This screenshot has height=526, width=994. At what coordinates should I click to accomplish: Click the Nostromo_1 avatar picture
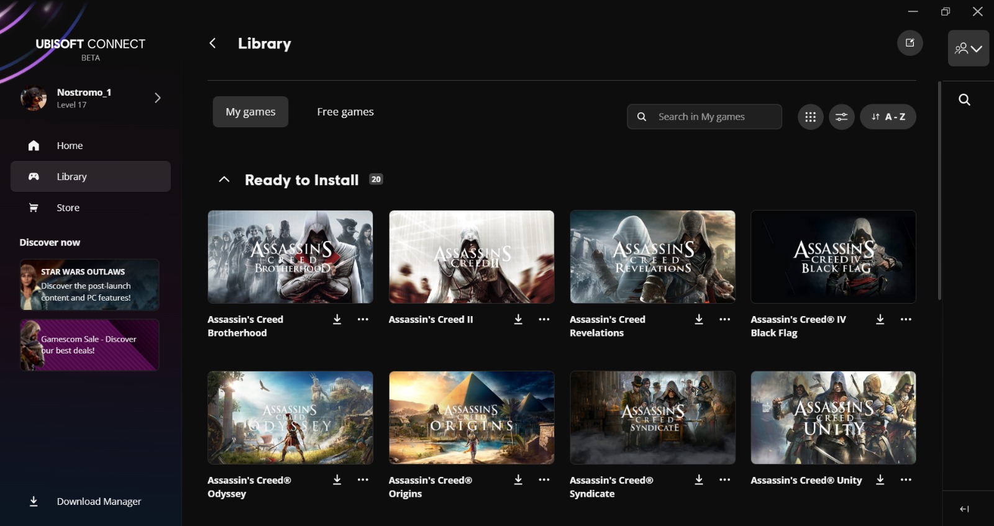pyautogui.click(x=34, y=98)
